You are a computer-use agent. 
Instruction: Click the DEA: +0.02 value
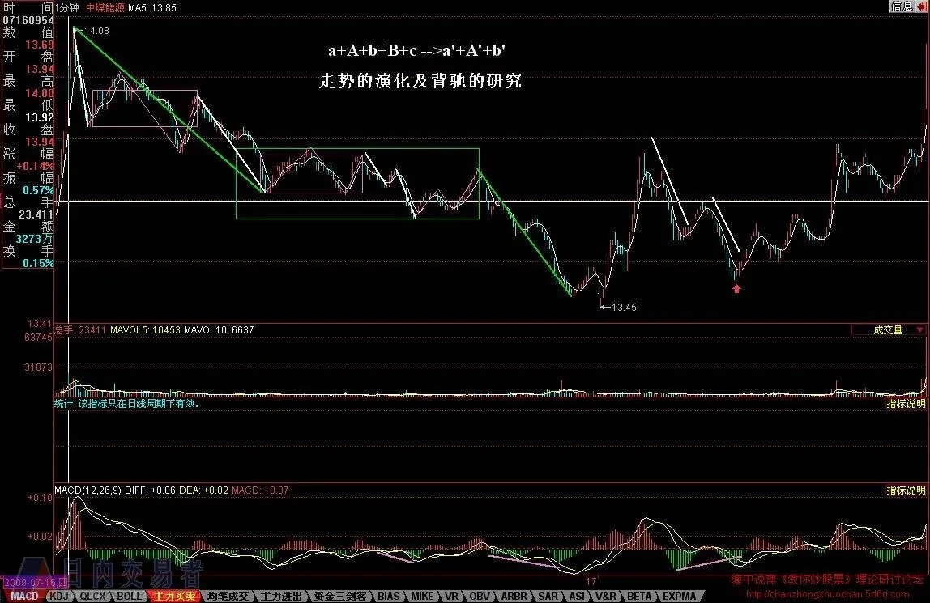tap(203, 490)
